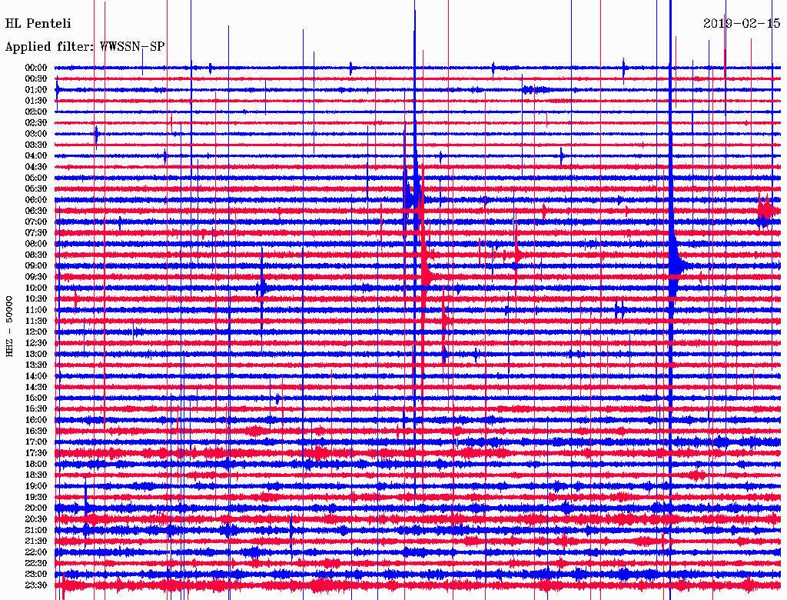Select the 17:00 time label
Image resolution: width=787 pixels, height=600 pixels.
pyautogui.click(x=36, y=442)
